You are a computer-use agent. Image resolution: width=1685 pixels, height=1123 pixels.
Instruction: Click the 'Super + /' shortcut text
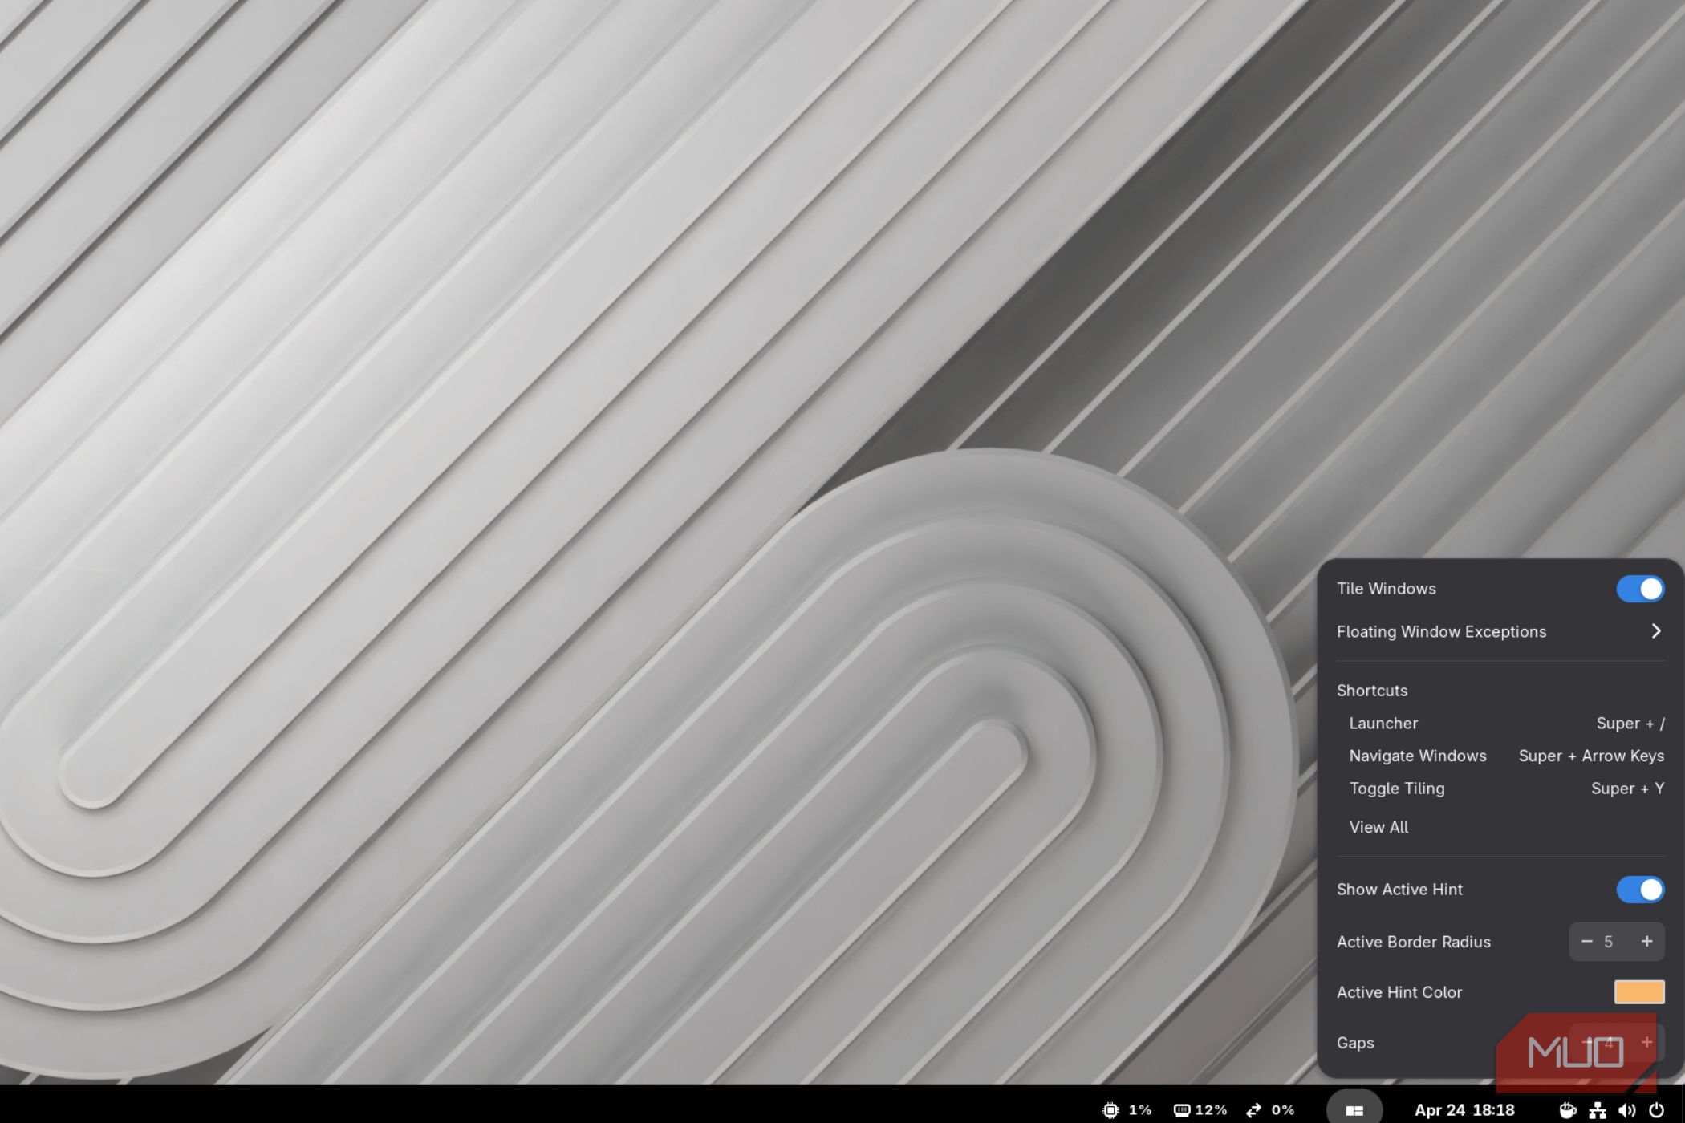[x=1630, y=724]
